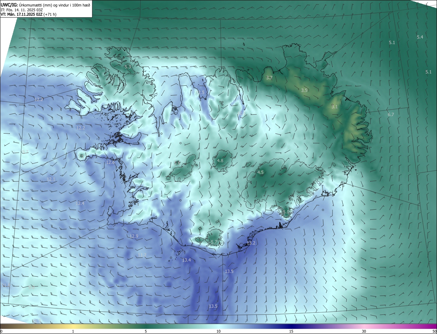Click the 3.7 value on the map

click(269, 78)
